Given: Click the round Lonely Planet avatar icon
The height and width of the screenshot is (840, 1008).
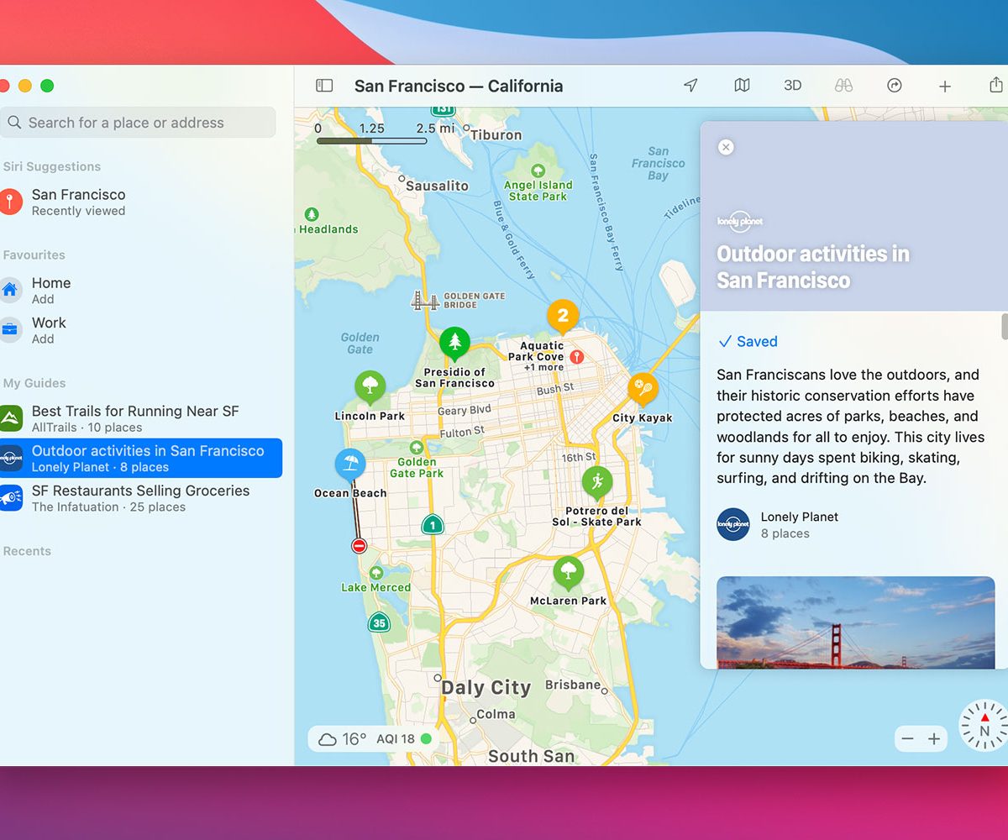Looking at the screenshot, I should (733, 524).
